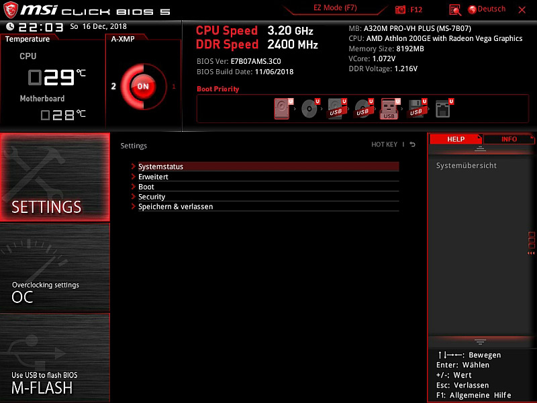Screen dimensions: 537x403
Task: Select the optical disc boot device icon
Action: [309, 109]
